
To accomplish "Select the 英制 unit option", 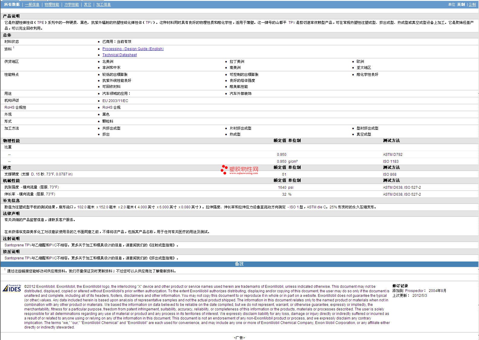I will click(x=461, y=5).
